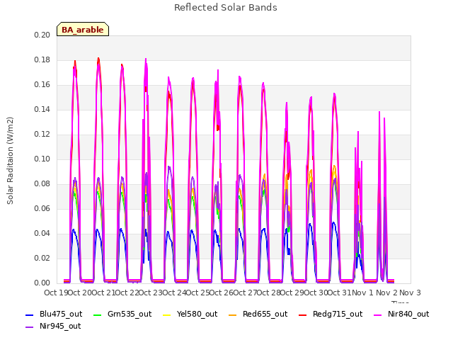Click the blue Blu475_out legend swatch

click(30, 314)
